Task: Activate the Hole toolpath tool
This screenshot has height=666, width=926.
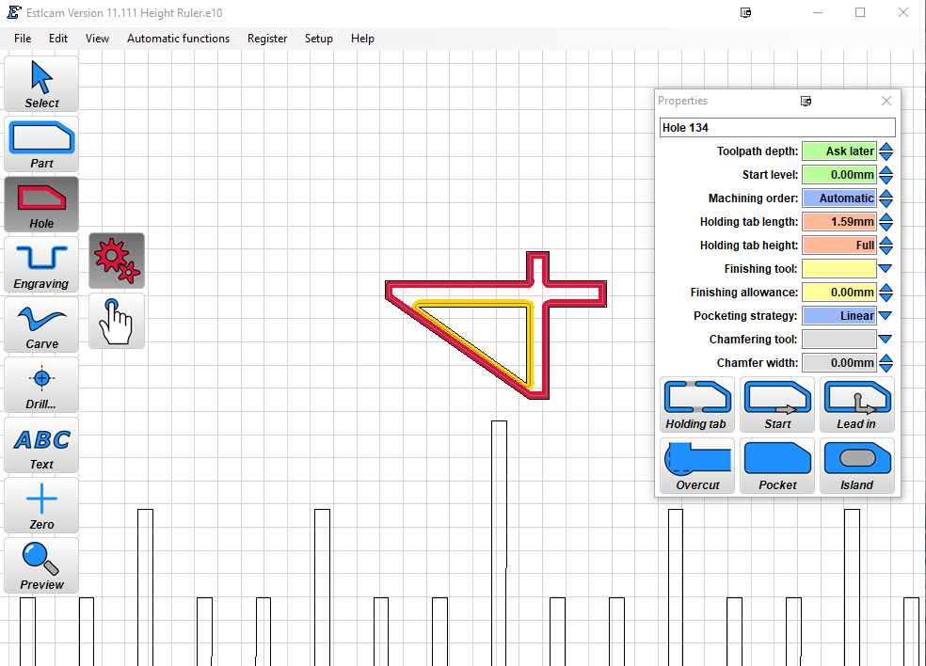Action: (41, 204)
